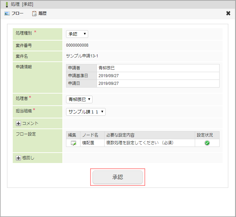The image size is (236, 217).
Task: Click the 必要な設定内容 column header
Action: (x=150, y=135)
